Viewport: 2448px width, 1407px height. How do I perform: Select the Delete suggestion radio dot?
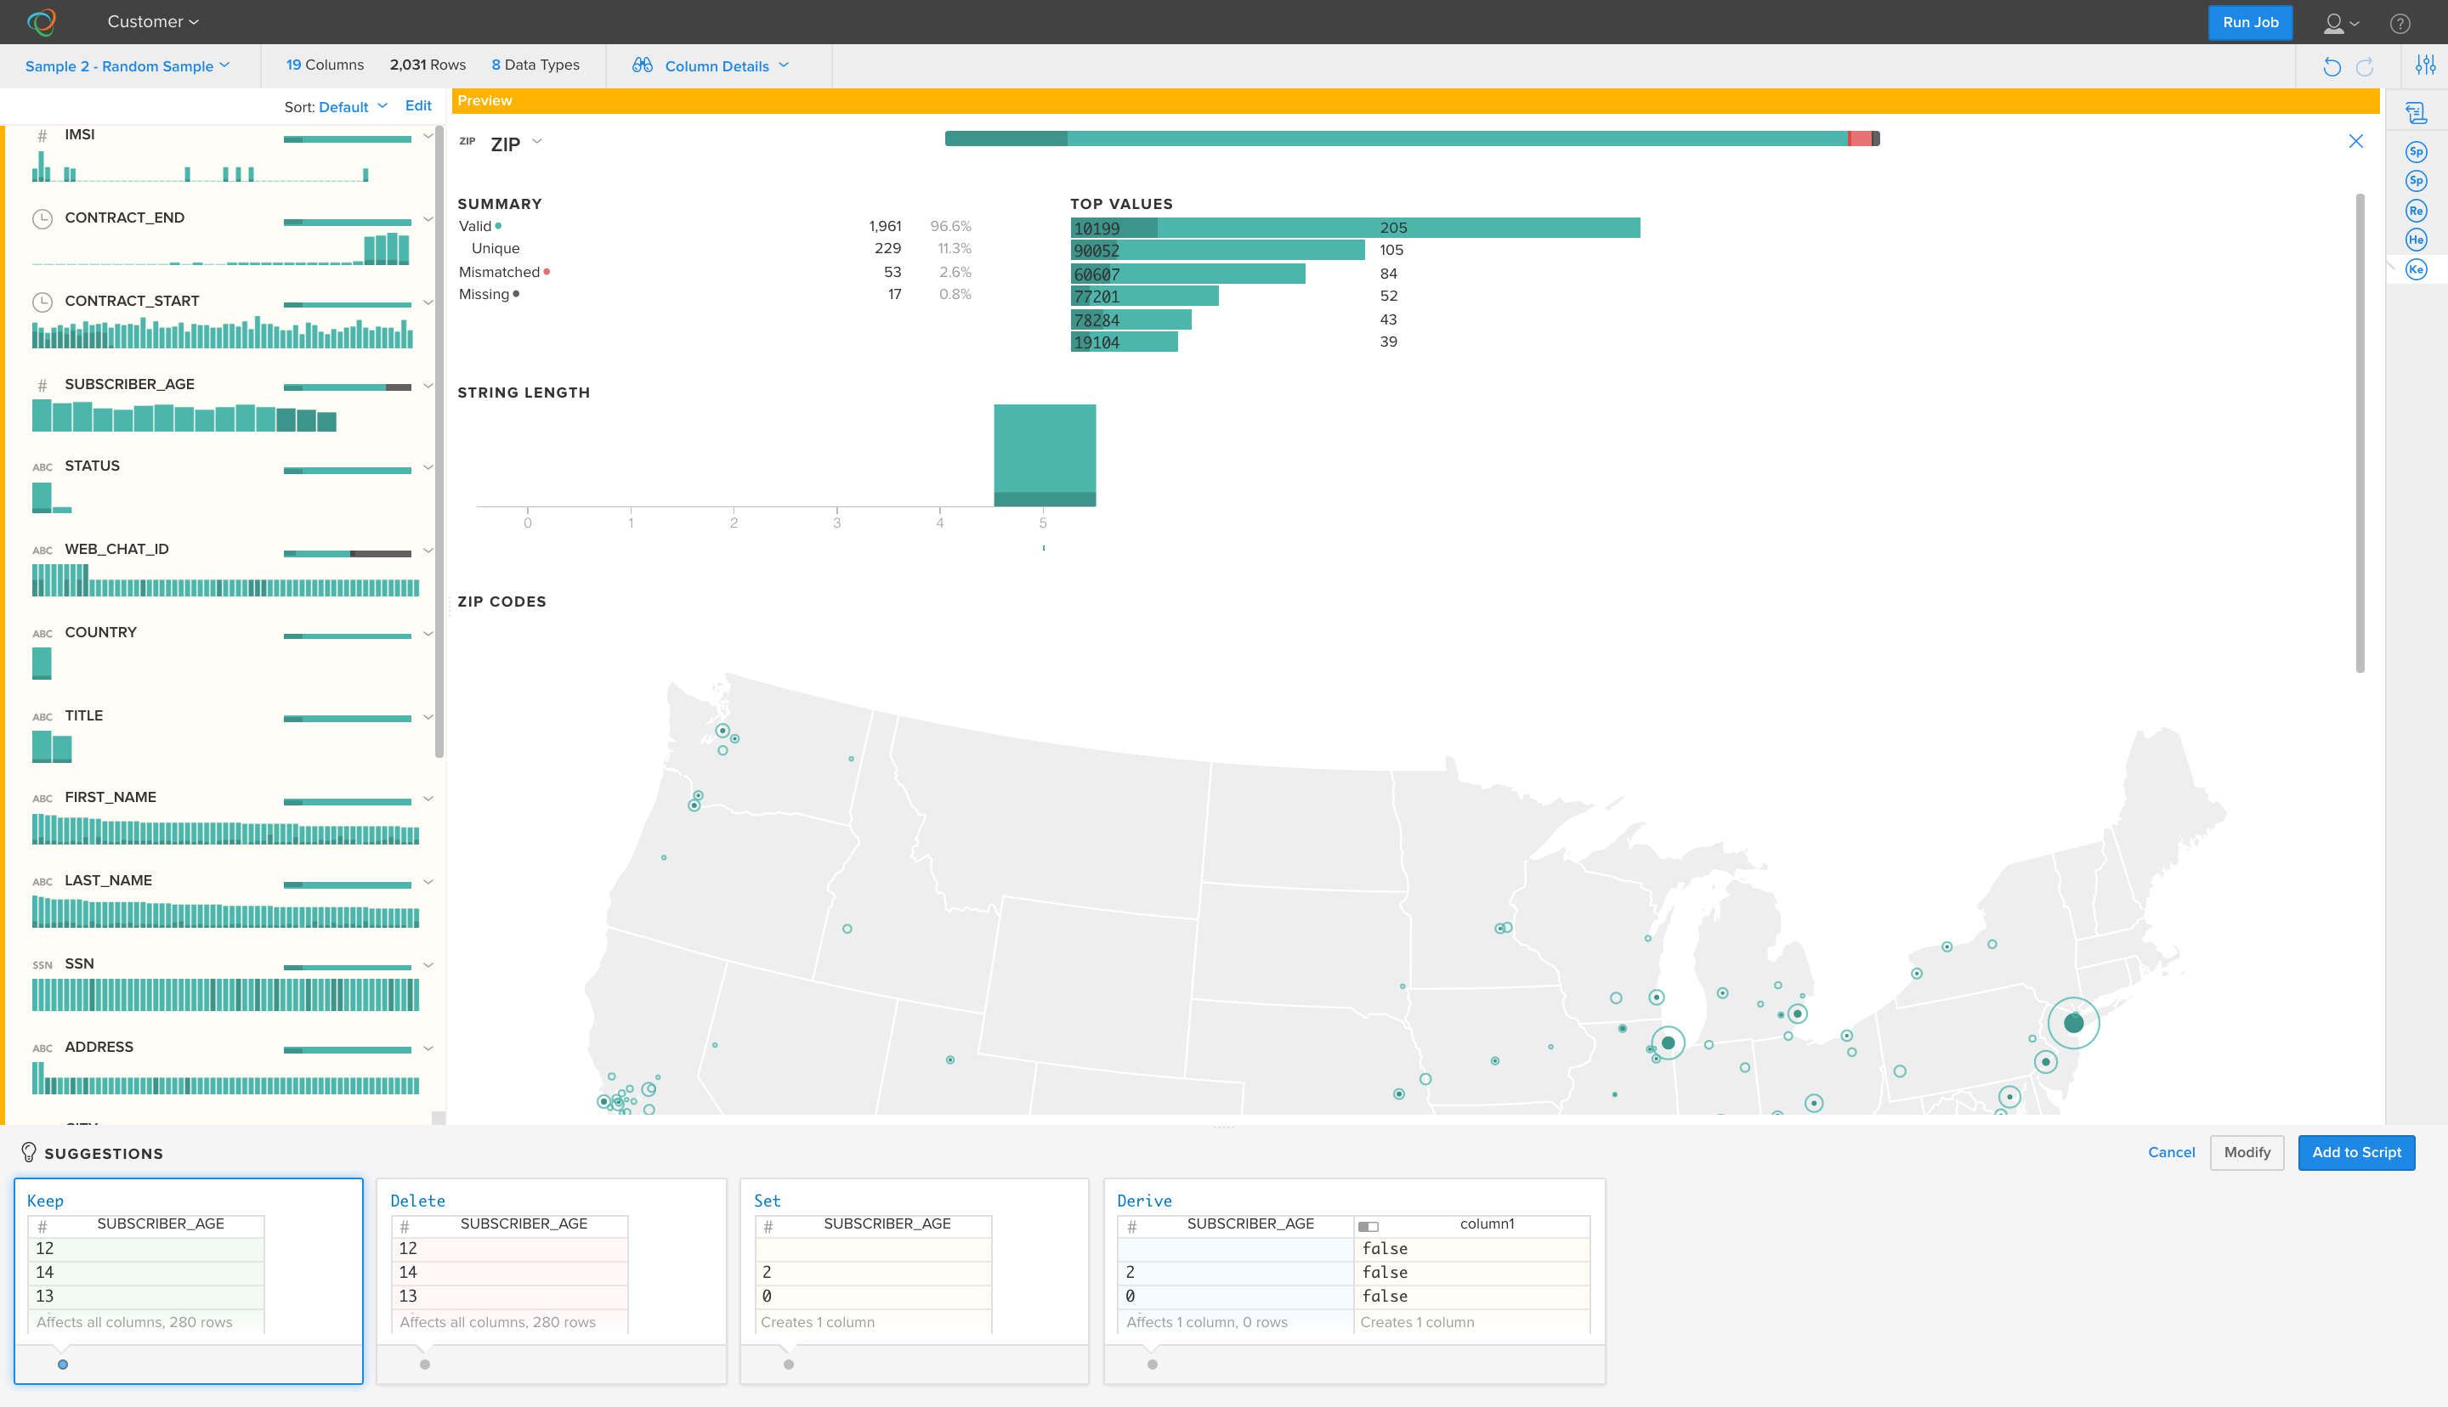coord(425,1365)
